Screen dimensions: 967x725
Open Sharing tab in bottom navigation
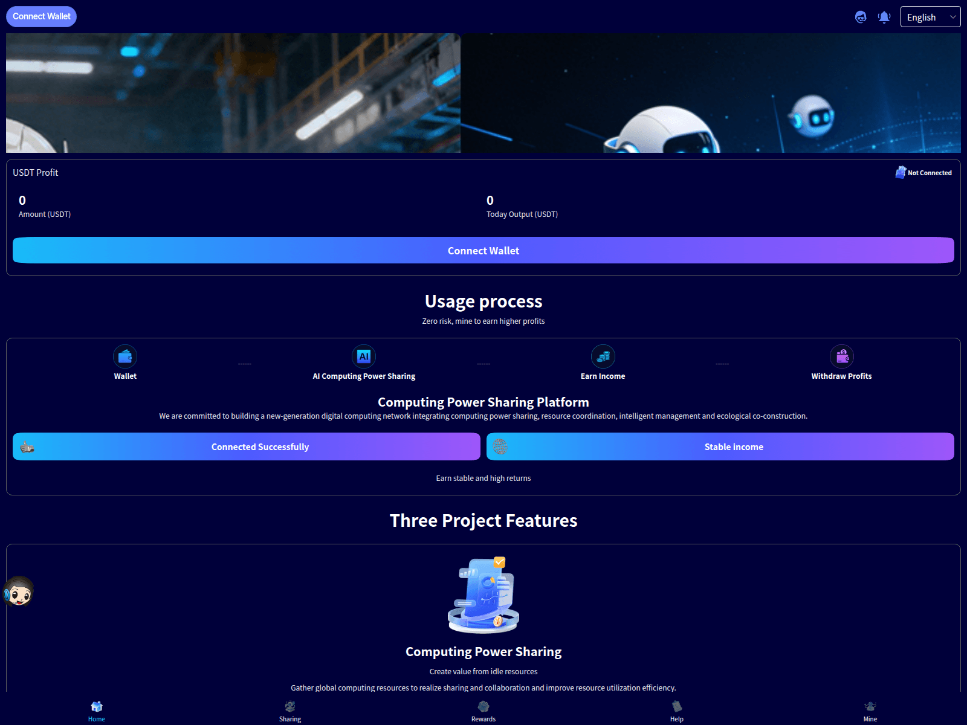(x=290, y=711)
